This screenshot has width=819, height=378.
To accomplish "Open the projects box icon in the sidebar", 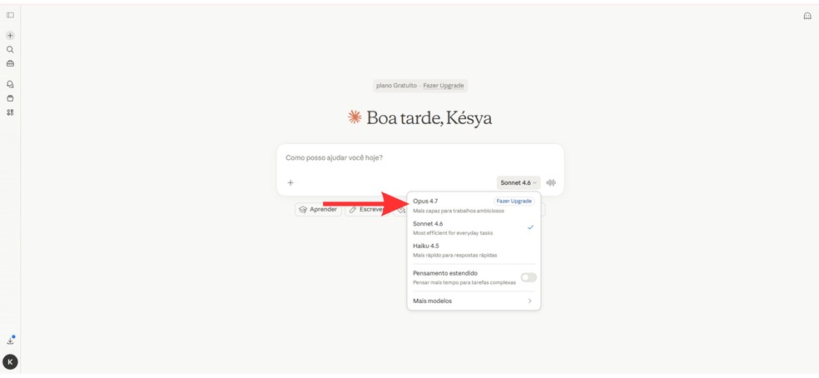I will point(10,98).
